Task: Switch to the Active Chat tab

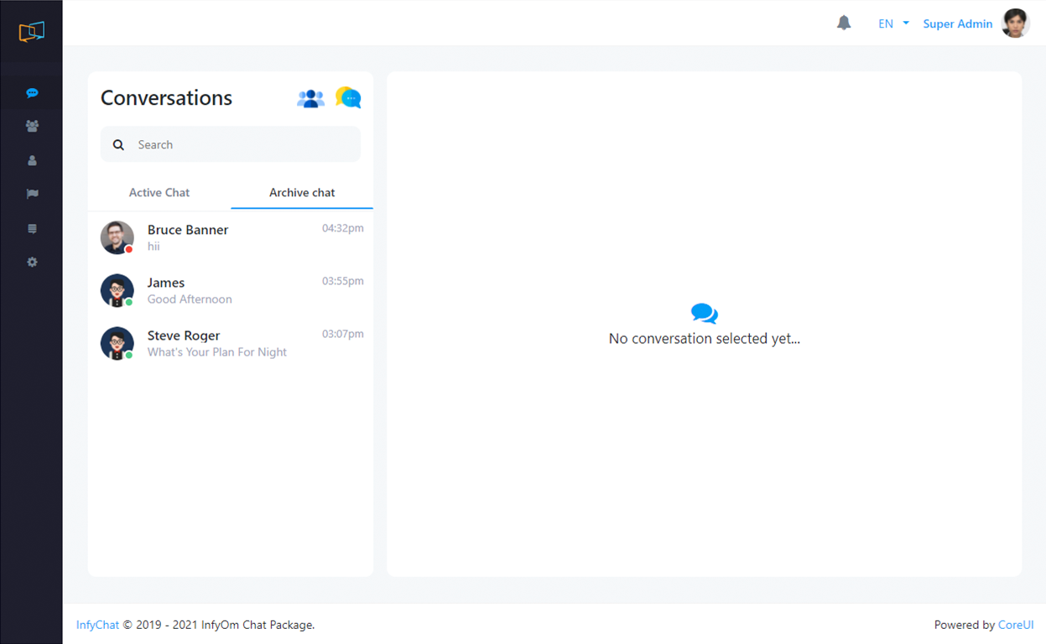Action: coord(159,193)
